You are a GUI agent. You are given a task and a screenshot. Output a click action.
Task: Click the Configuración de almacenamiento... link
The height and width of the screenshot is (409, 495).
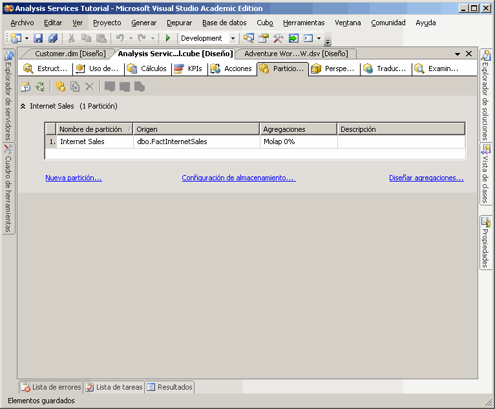coord(238,178)
